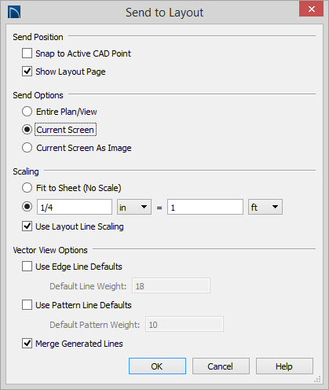Select Fit to Sheet (No Scale)
This screenshot has height=390, width=329.
point(27,188)
